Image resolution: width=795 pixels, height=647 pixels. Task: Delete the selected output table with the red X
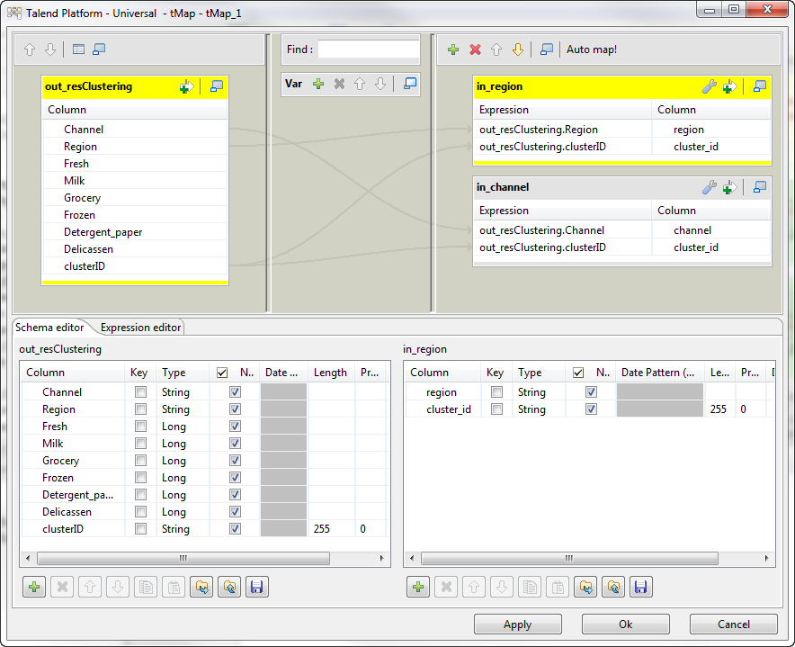[x=475, y=49]
